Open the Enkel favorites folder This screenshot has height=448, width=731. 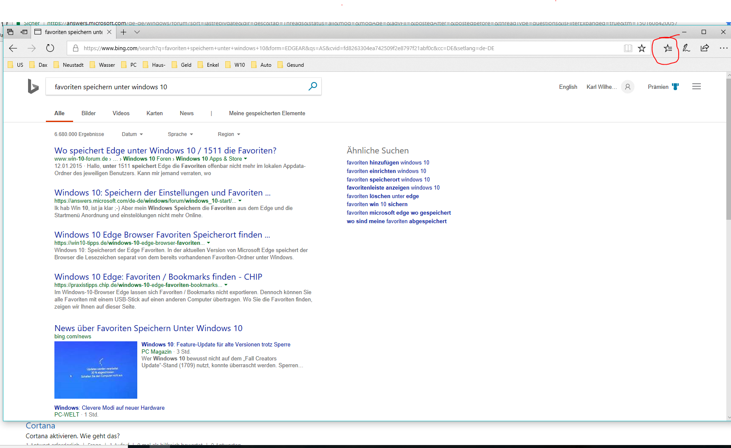[x=208, y=65]
